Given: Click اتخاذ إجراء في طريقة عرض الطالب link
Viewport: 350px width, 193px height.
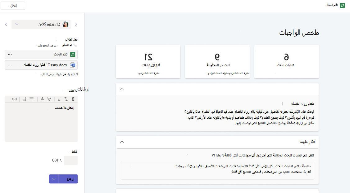Looking at the screenshot, I should click(59, 74).
